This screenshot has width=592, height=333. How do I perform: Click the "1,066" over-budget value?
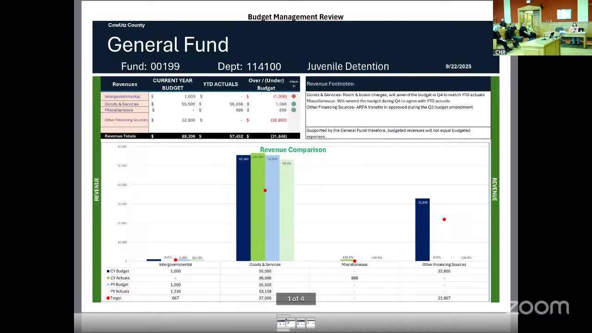[281, 104]
